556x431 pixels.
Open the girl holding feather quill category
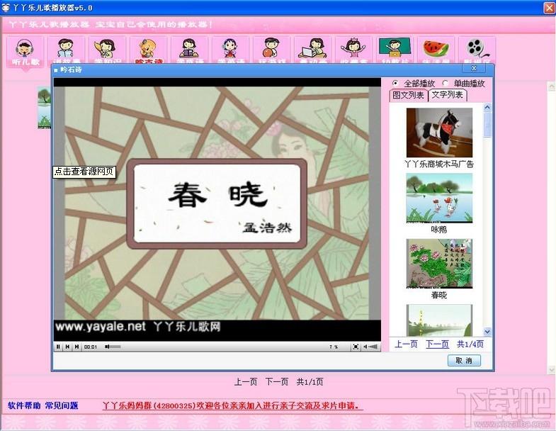pyautogui.click(x=108, y=50)
